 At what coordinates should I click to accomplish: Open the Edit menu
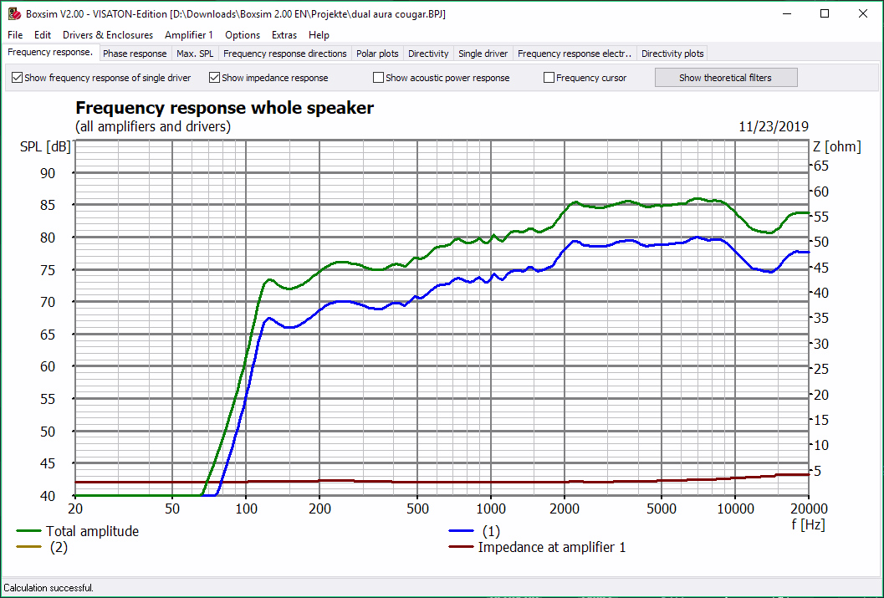pyautogui.click(x=43, y=35)
